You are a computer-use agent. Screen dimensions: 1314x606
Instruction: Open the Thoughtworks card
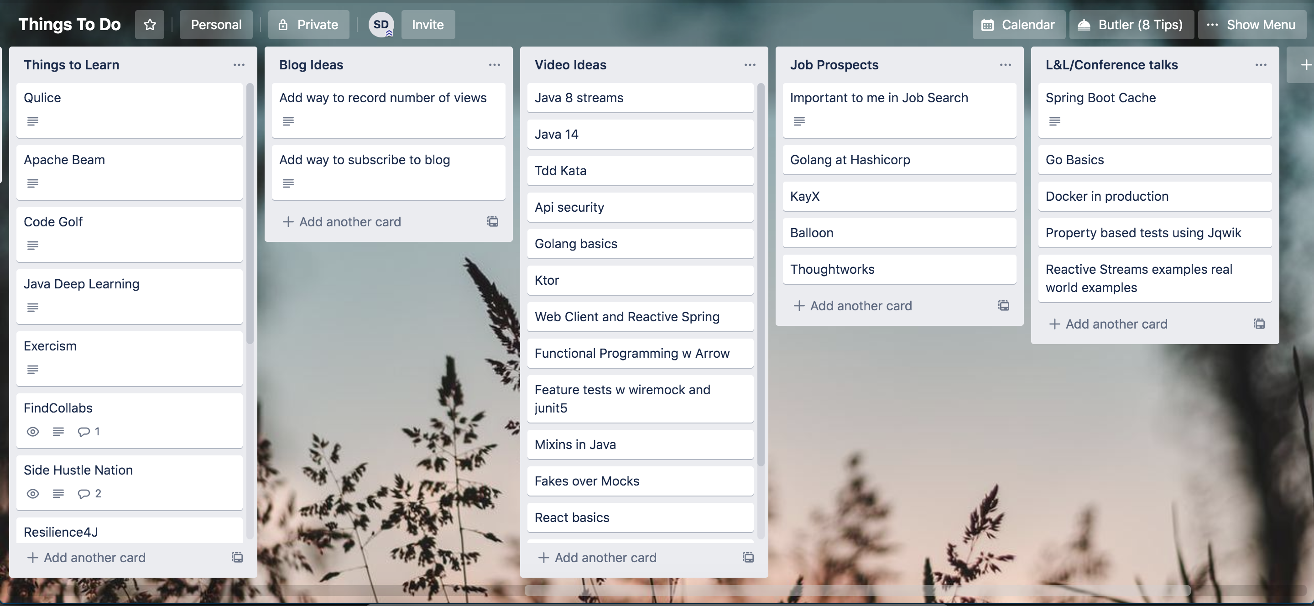(899, 269)
